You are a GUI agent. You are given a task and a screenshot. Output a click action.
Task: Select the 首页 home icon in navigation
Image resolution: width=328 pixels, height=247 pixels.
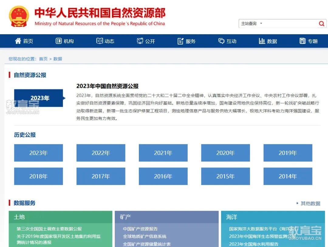18,41
